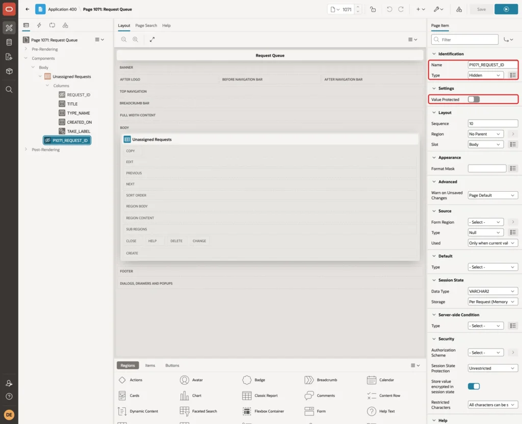522x424 pixels.
Task: Click the Save button
Action: [x=481, y=9]
